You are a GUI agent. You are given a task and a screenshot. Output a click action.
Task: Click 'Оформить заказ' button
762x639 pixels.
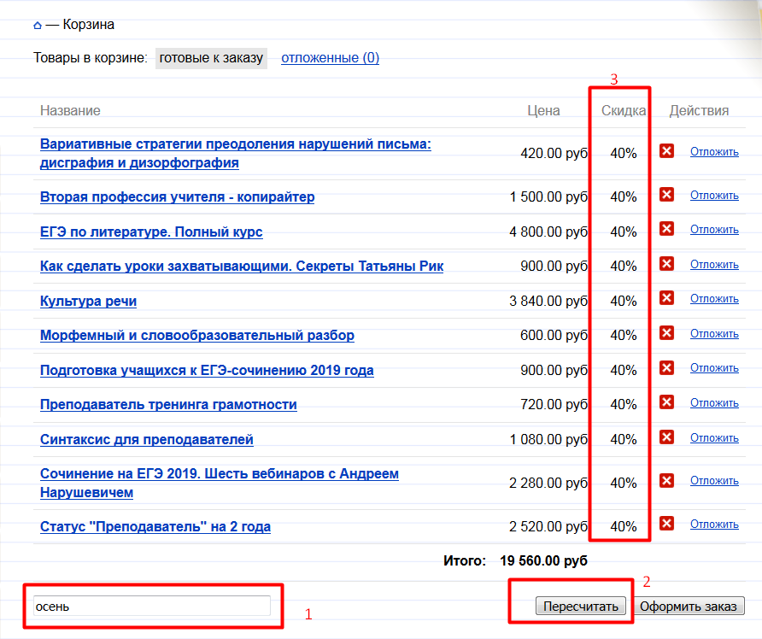[689, 607]
